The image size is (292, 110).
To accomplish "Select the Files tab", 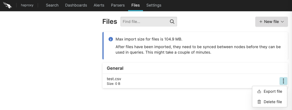I will click(x=136, y=5).
